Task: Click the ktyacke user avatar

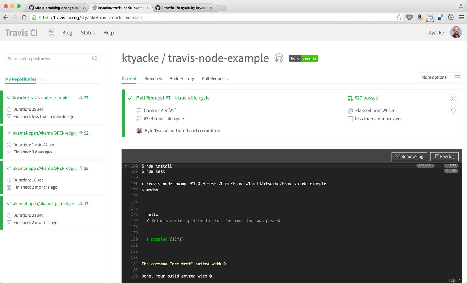Action: [x=456, y=32]
